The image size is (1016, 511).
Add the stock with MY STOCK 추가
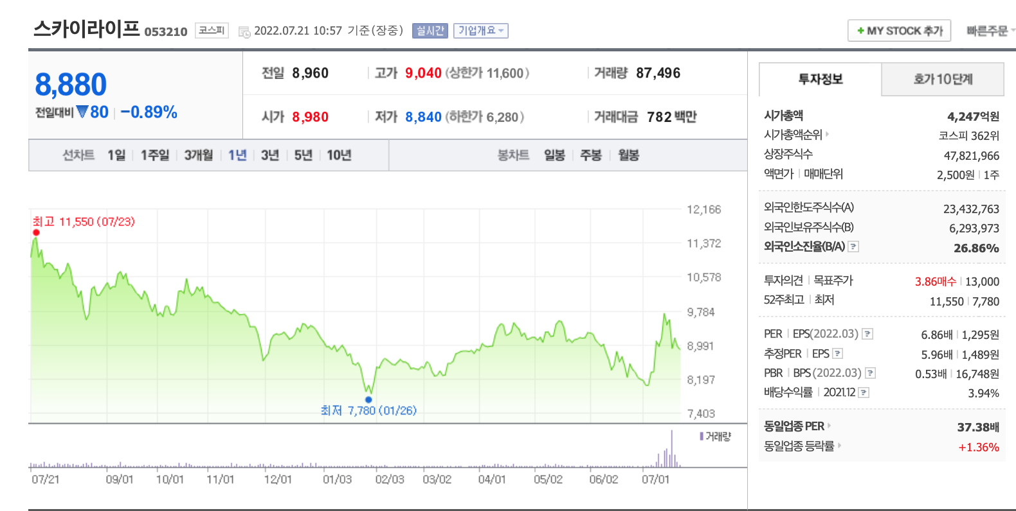click(899, 31)
